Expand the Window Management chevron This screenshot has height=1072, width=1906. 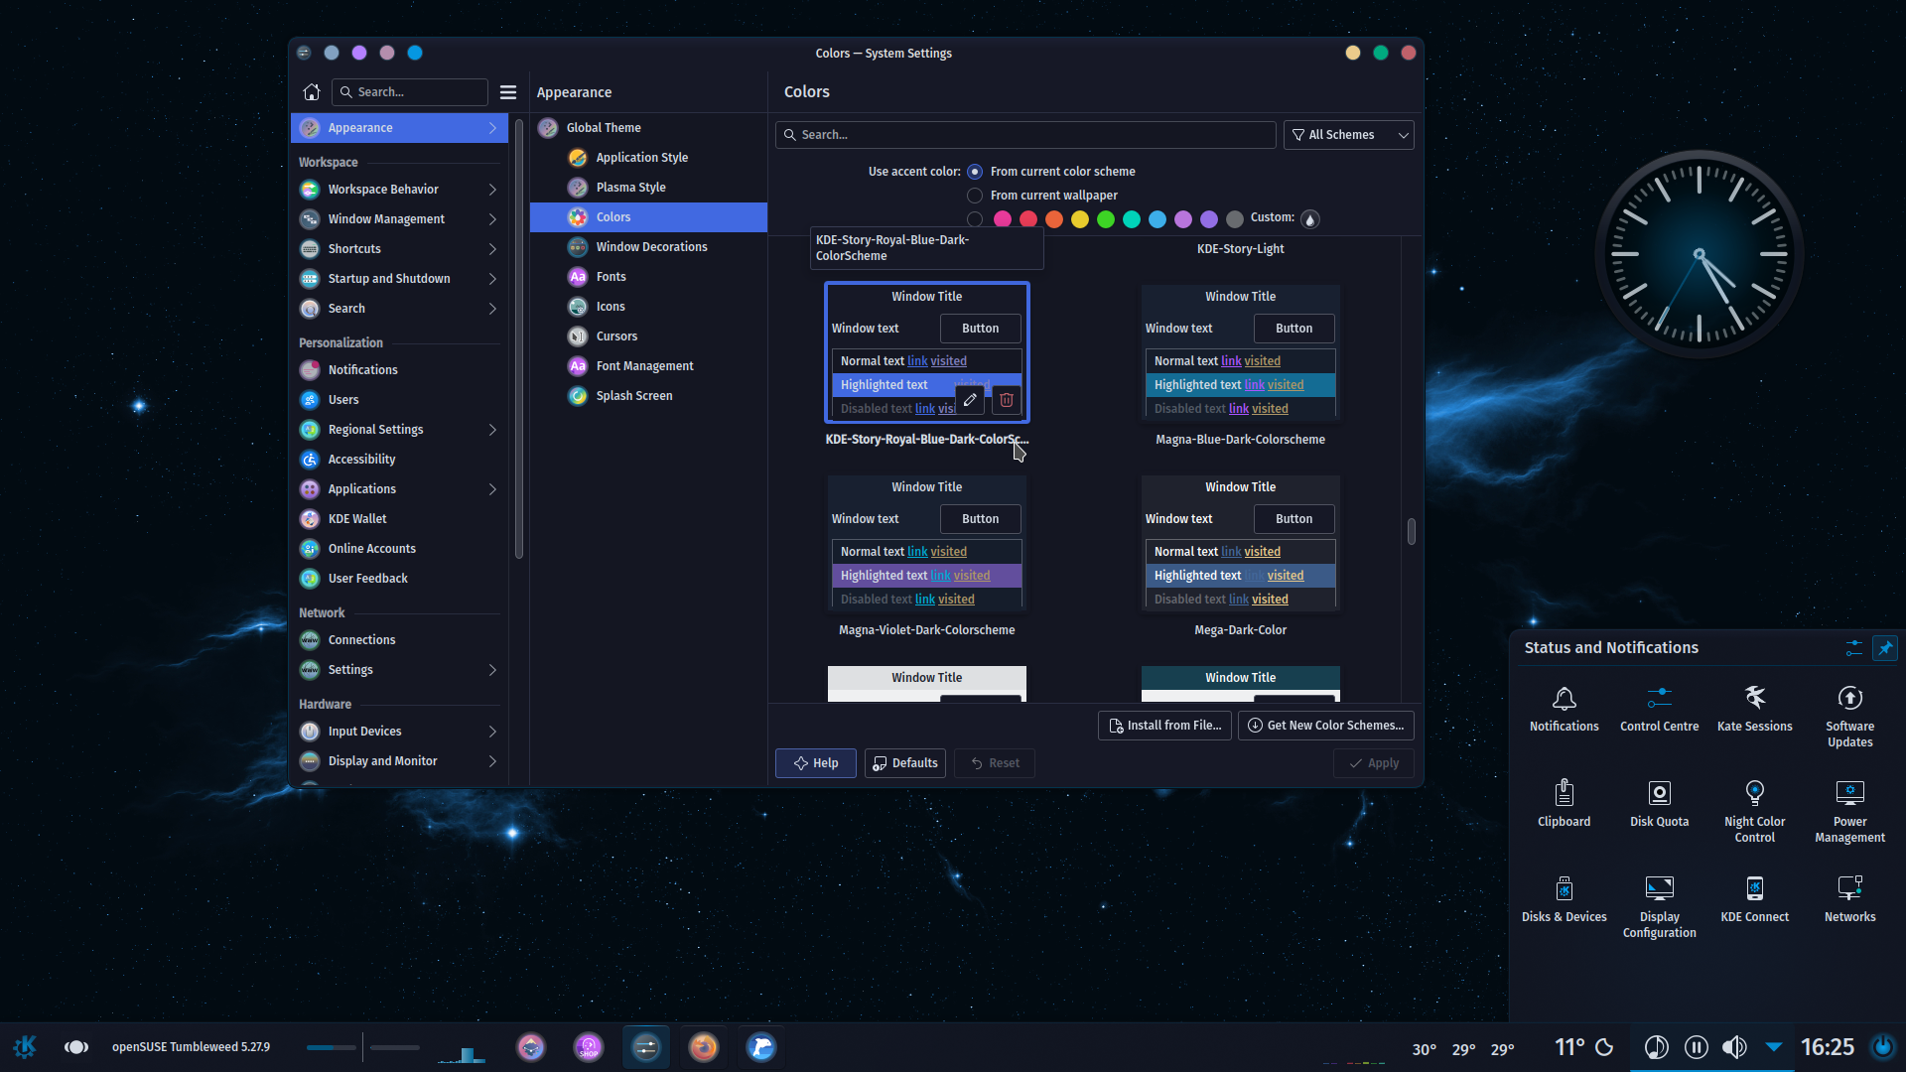point(492,219)
